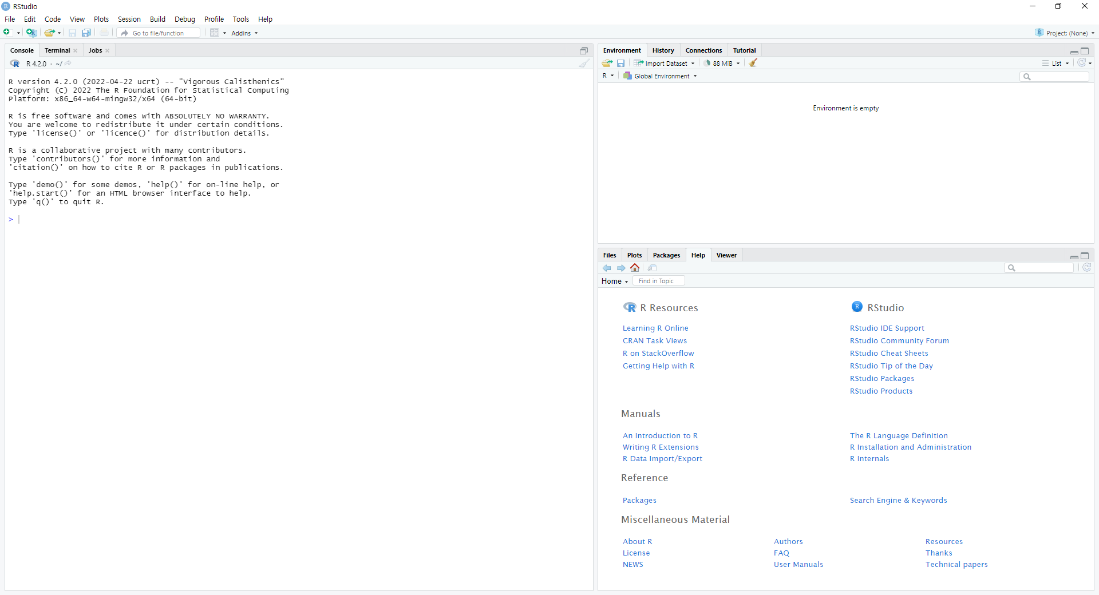Click the New File icon
1099x595 pixels.
7,33
